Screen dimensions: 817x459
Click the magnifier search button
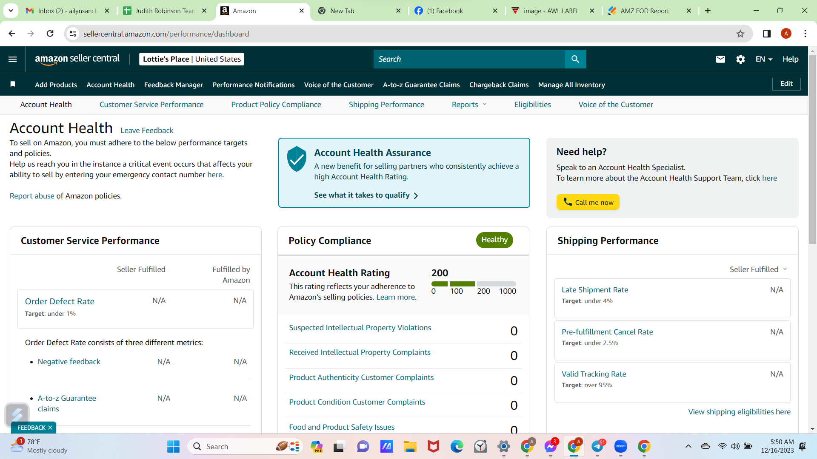[575, 59]
